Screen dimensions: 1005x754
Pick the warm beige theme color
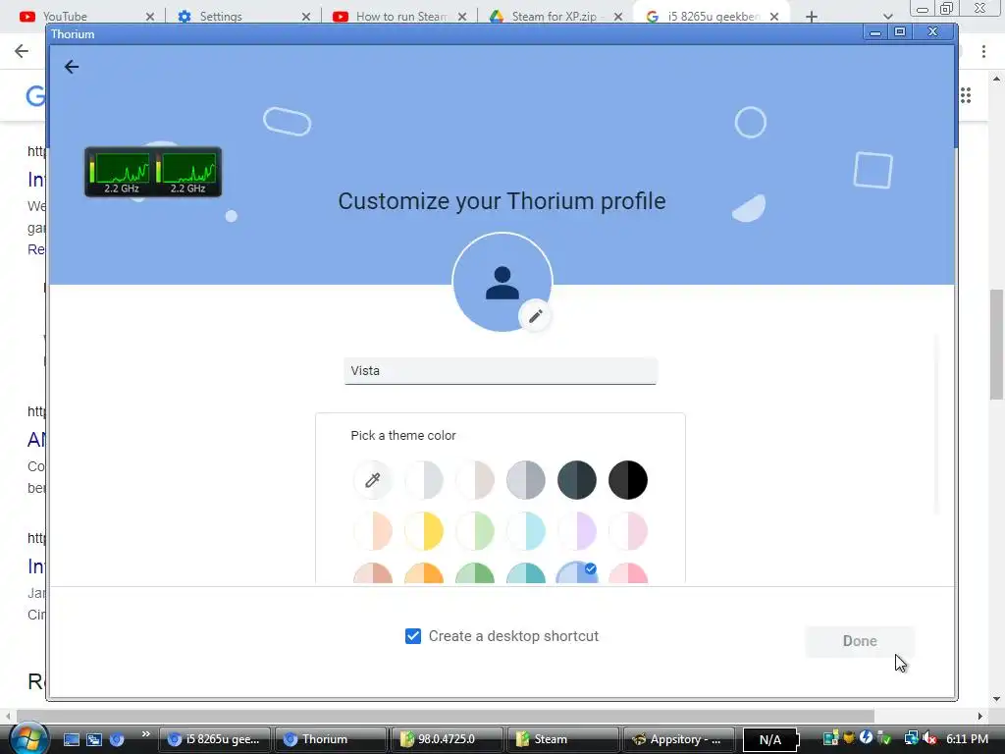(475, 479)
